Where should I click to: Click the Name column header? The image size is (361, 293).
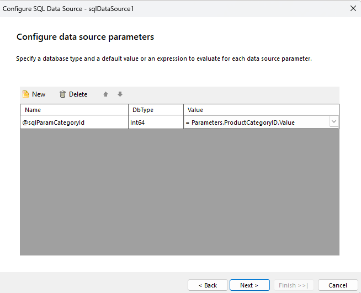coord(74,110)
